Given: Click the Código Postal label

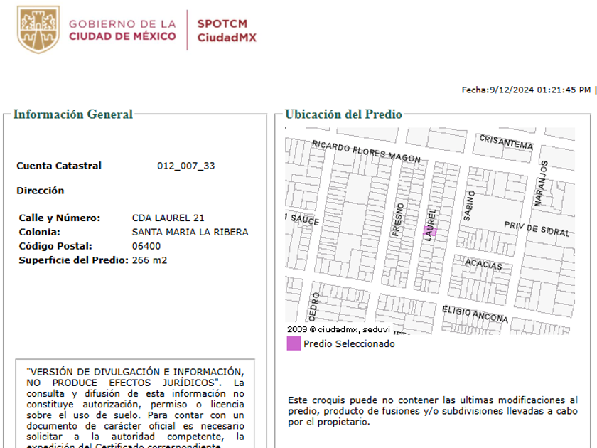Looking at the screenshot, I should click(x=55, y=246).
